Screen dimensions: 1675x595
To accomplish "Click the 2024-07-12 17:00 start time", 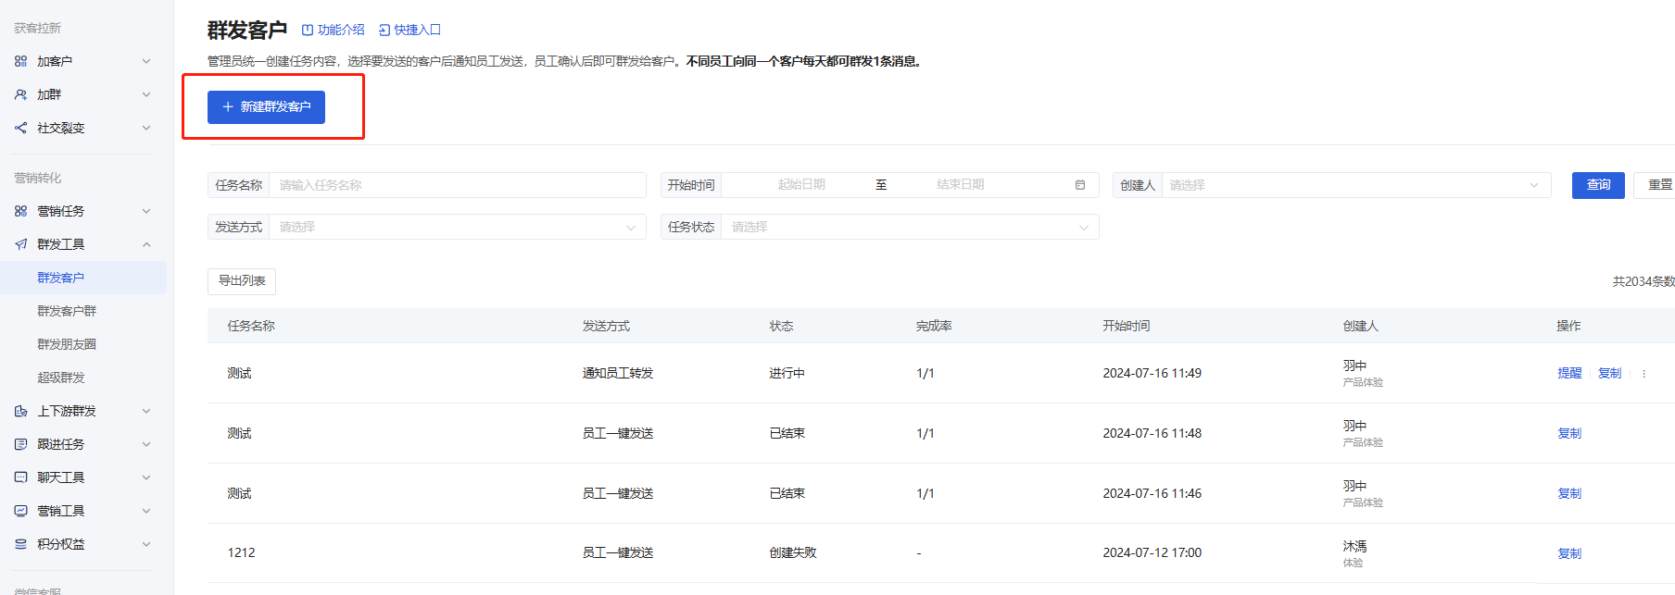I will 1152,553.
